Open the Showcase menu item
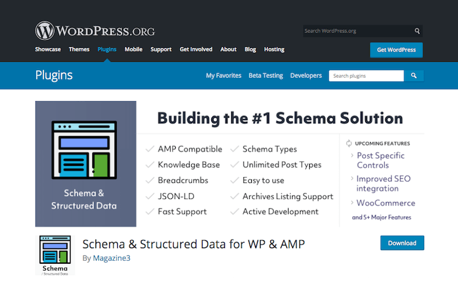 [x=48, y=49]
